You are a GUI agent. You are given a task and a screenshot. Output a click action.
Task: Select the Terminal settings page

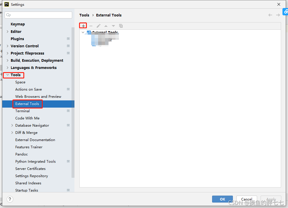(x=23, y=111)
